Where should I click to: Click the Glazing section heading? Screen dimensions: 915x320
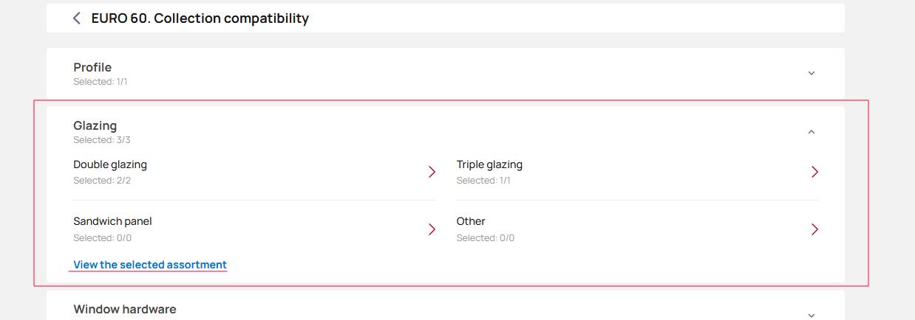(x=95, y=125)
